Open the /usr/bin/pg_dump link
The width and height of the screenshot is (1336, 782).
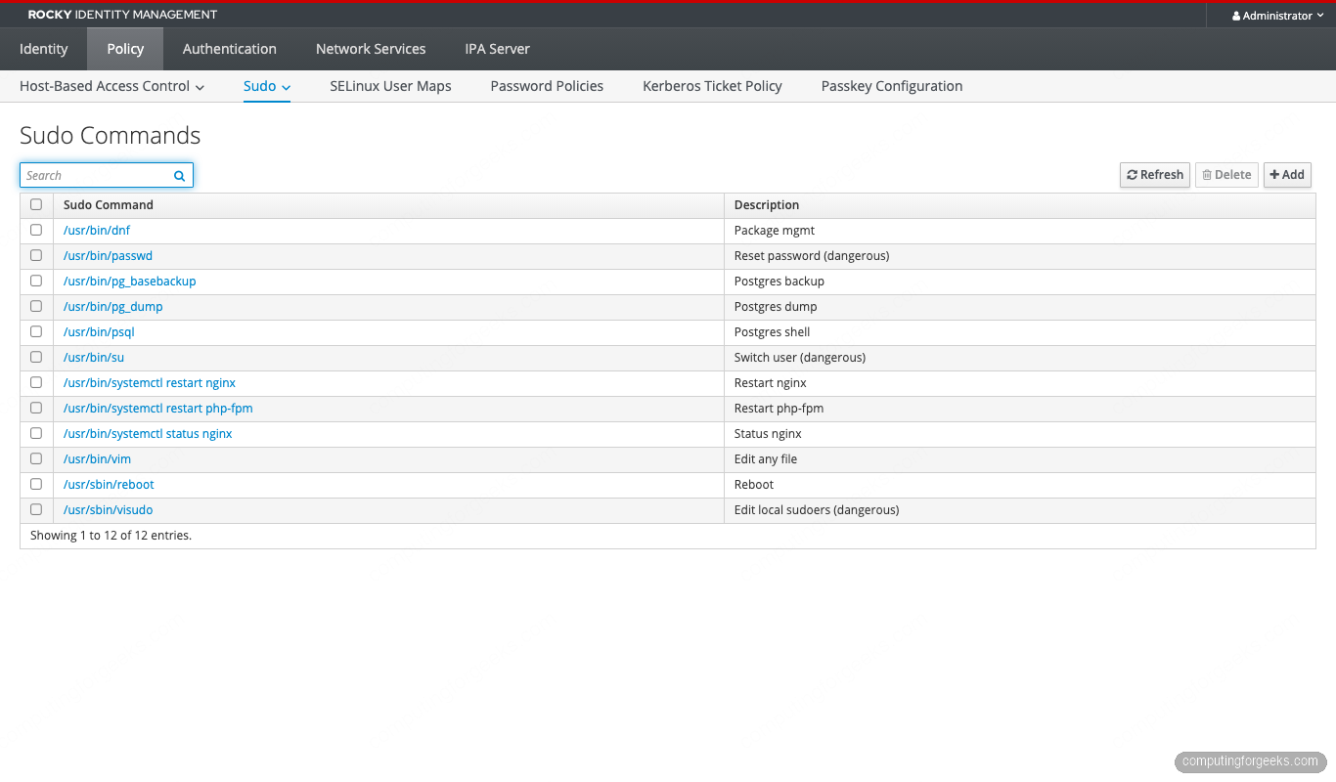point(113,307)
